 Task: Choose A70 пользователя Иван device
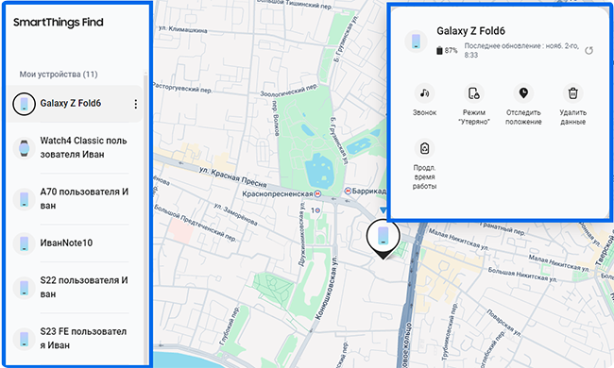[75, 199]
